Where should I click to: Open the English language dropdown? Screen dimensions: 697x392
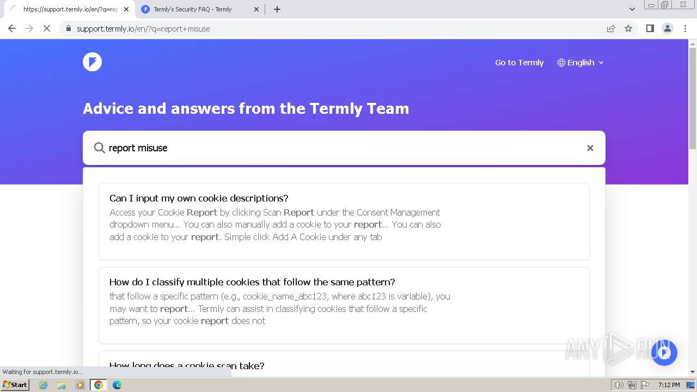580,63
